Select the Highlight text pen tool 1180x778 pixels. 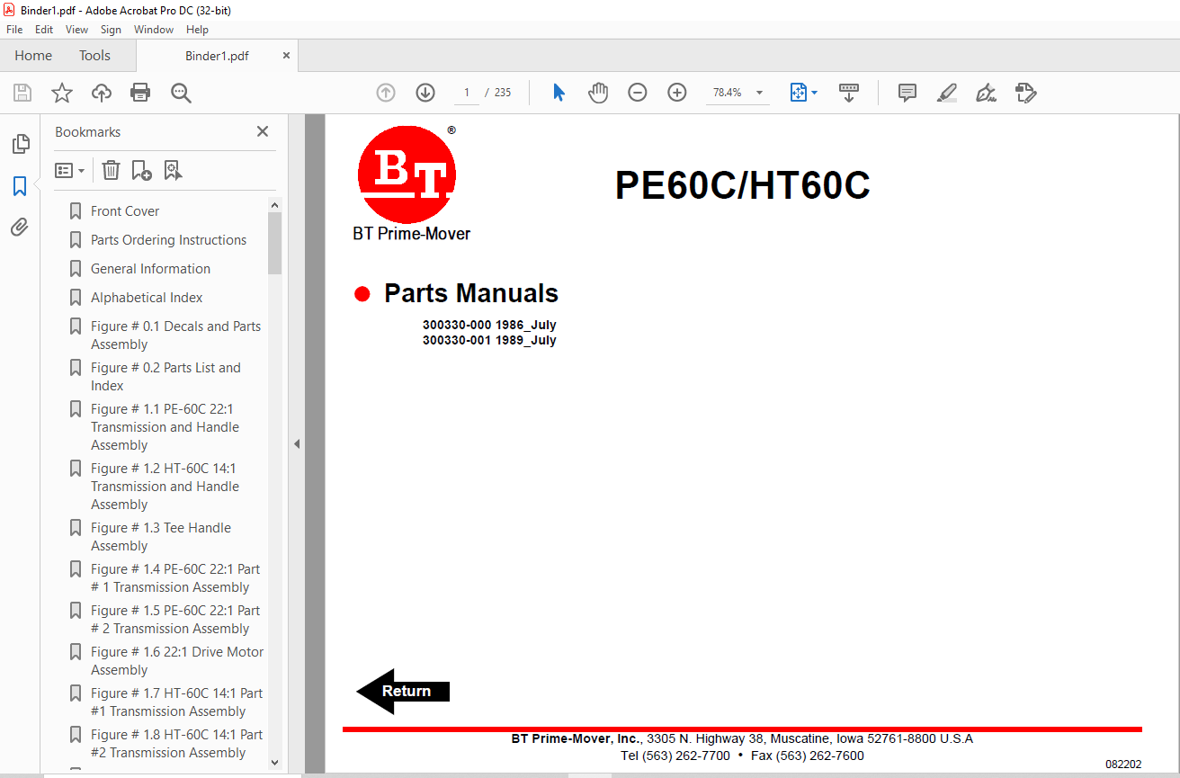tap(946, 93)
